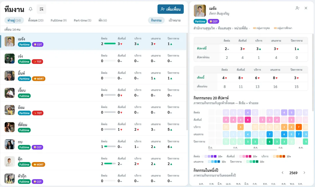Image resolution: width=315 pixels, height=187 pixels.
Task: Go to previous year before 2569
Action: pyautogui.click(x=283, y=173)
